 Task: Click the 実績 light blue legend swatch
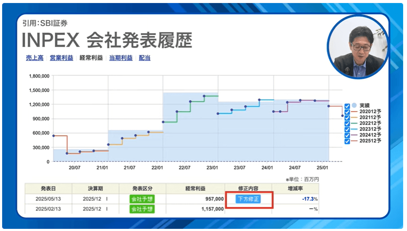click(354, 106)
